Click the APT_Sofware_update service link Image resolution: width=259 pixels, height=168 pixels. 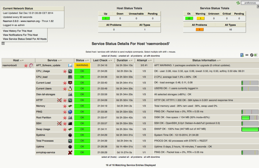click(48, 65)
